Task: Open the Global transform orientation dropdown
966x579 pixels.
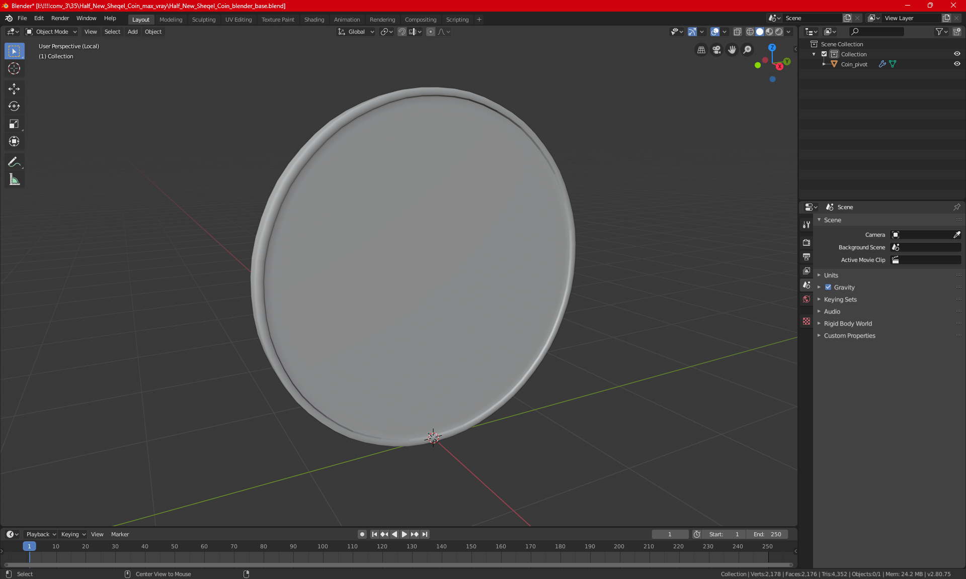Action: pyautogui.click(x=356, y=32)
